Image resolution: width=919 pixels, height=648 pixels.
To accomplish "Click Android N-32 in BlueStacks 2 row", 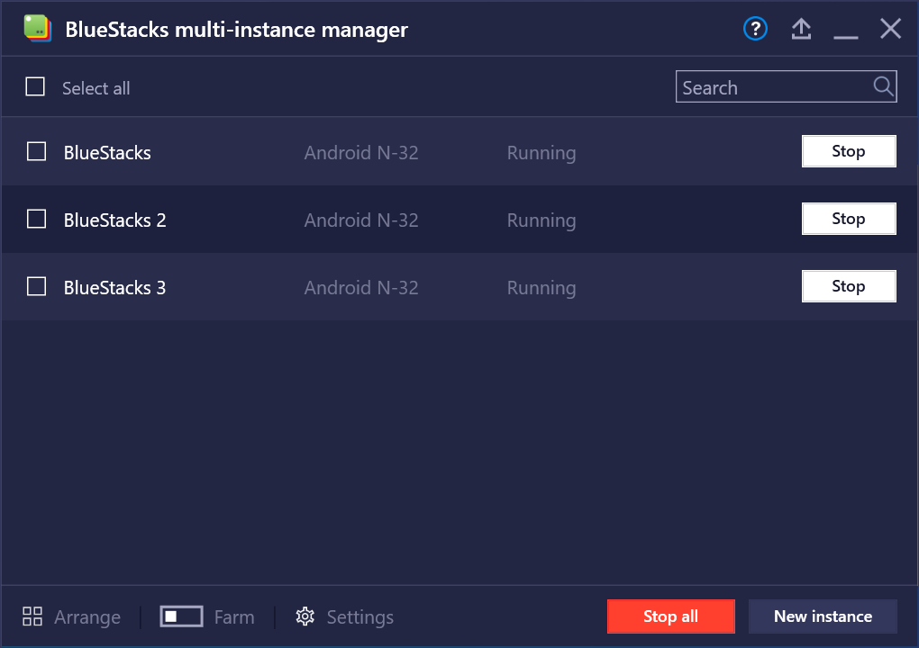I will (361, 220).
